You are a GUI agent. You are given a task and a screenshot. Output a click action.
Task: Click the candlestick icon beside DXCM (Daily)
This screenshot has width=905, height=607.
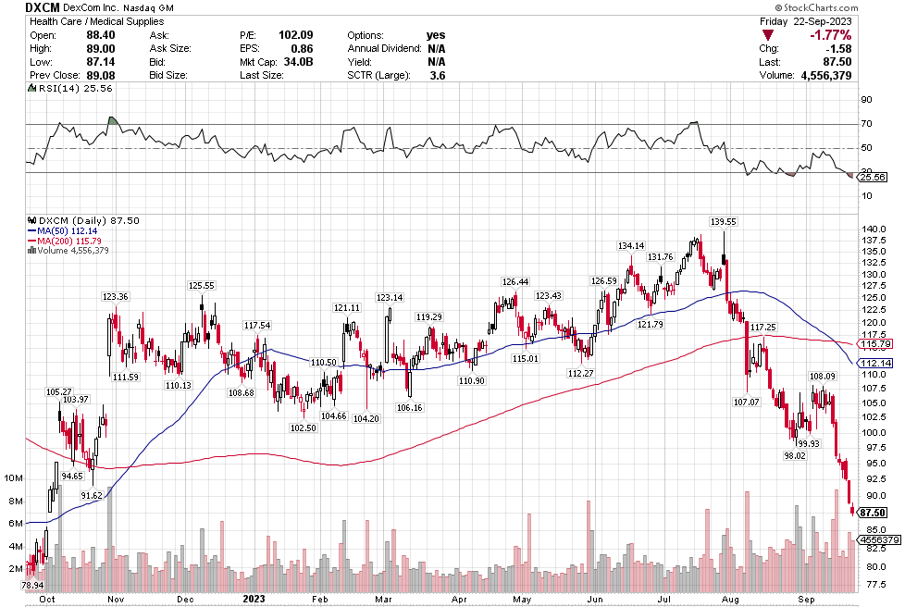point(32,220)
